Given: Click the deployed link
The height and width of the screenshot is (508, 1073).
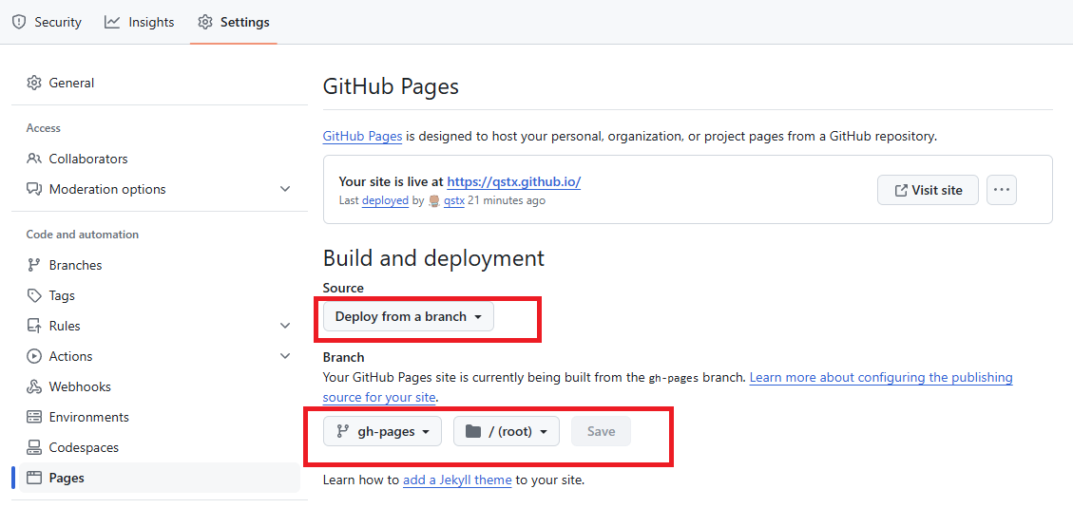Looking at the screenshot, I should pyautogui.click(x=385, y=201).
